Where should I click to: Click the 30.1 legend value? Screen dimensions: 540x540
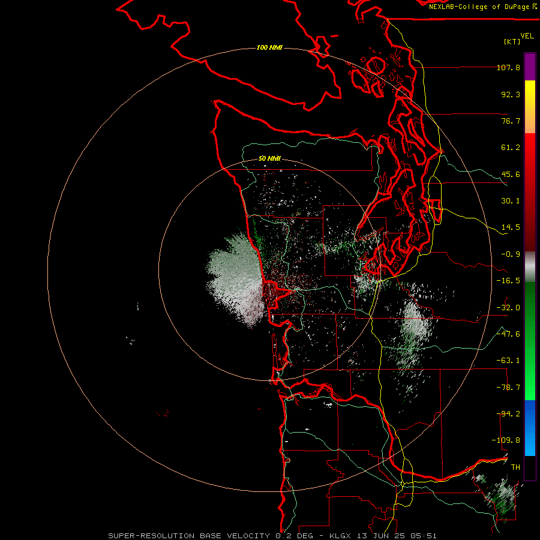[x=511, y=201]
